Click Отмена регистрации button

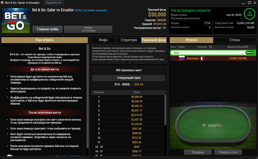coord(88,29)
